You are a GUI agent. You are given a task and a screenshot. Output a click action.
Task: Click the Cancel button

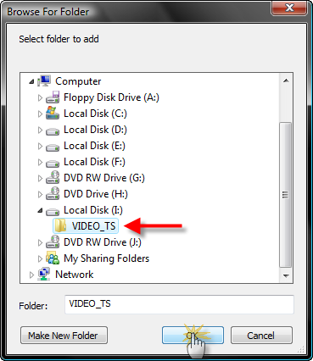click(x=261, y=336)
